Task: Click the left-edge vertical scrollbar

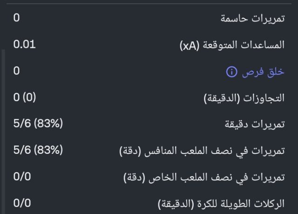Action: point(2,131)
